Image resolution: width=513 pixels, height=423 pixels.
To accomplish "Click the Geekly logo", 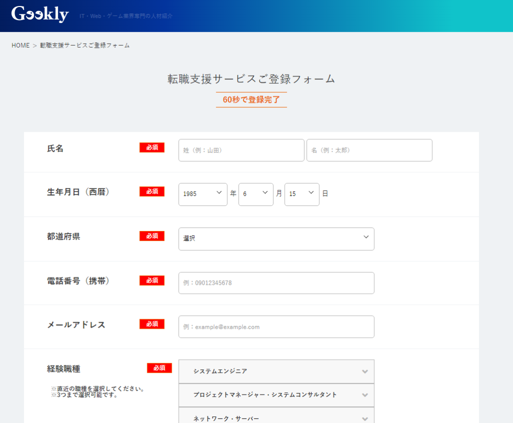I will tap(40, 14).
